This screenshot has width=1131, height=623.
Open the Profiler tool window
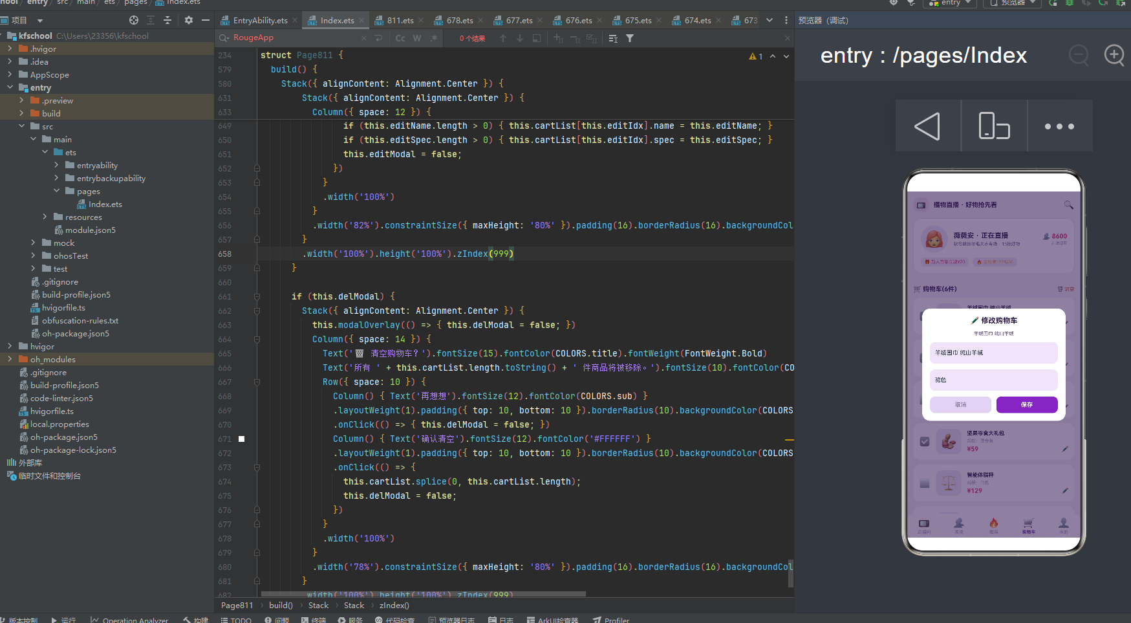(x=611, y=619)
